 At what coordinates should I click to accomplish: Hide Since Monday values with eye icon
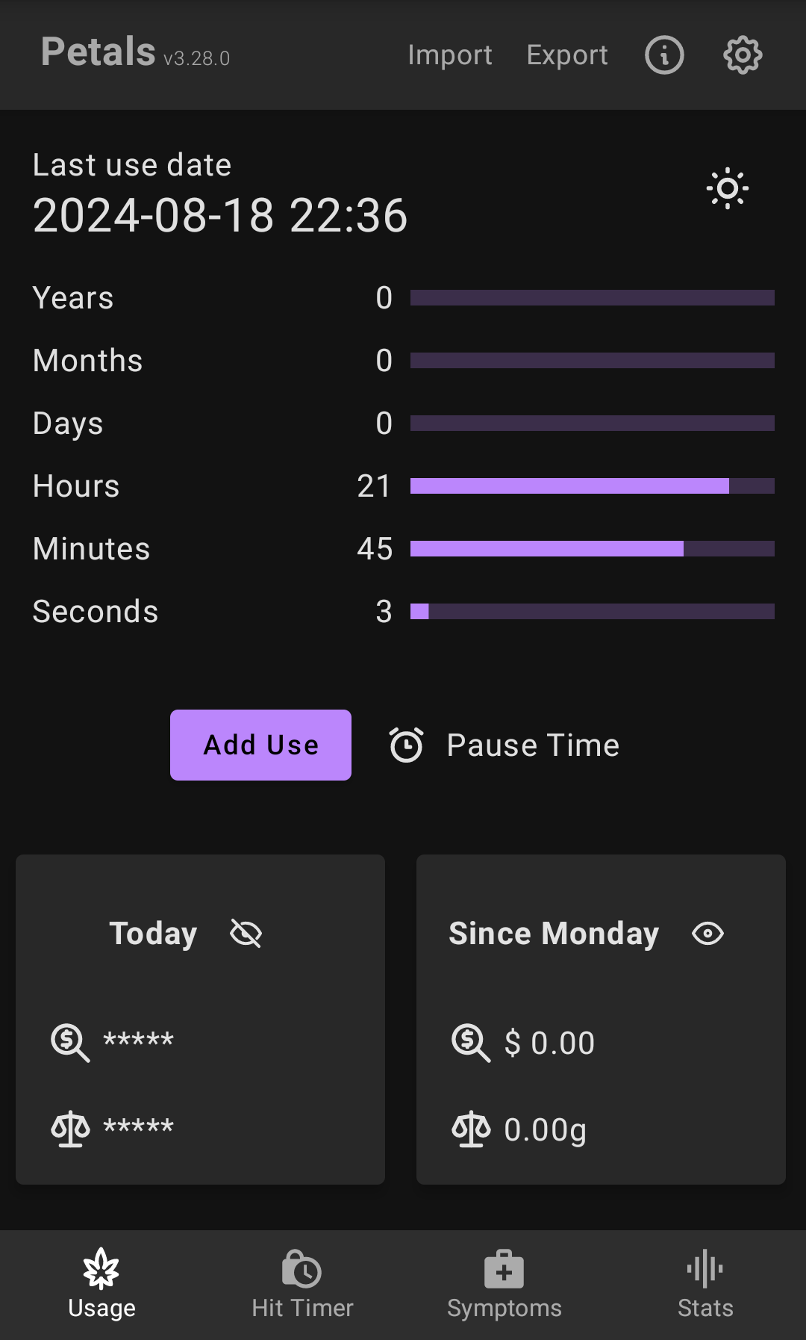[707, 933]
